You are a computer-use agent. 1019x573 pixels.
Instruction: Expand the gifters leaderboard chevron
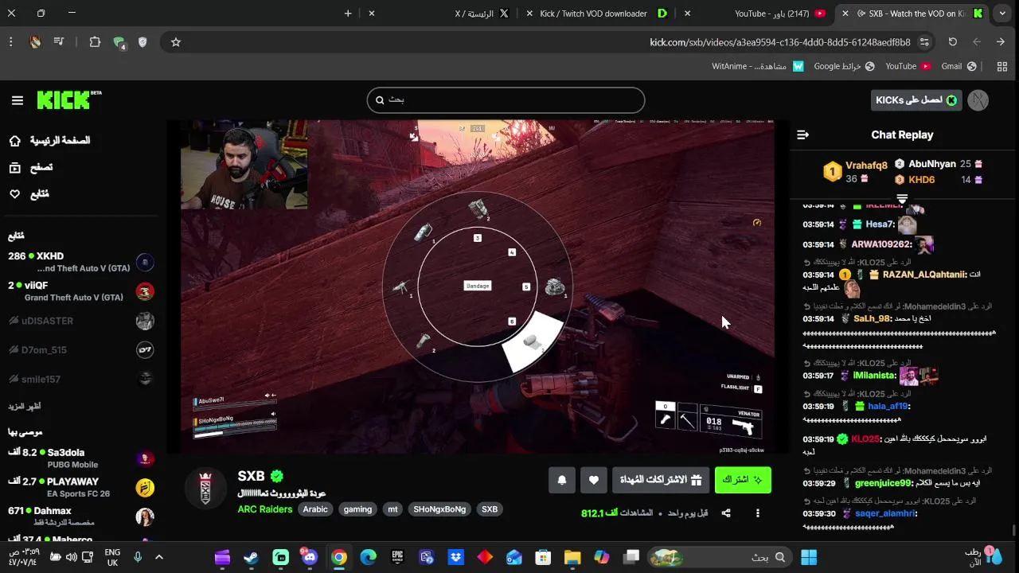(x=902, y=199)
